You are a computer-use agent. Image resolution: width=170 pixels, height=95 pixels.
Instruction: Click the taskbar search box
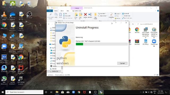pyautogui.click(x=24, y=92)
